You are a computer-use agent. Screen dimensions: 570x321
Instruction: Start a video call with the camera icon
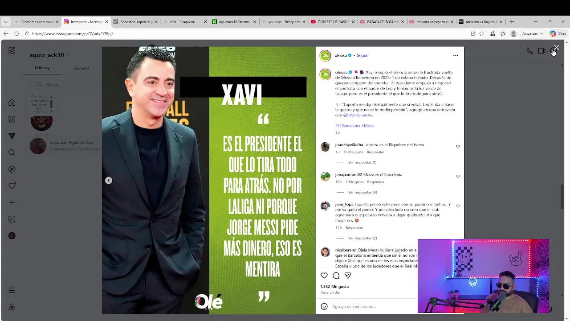click(x=541, y=51)
